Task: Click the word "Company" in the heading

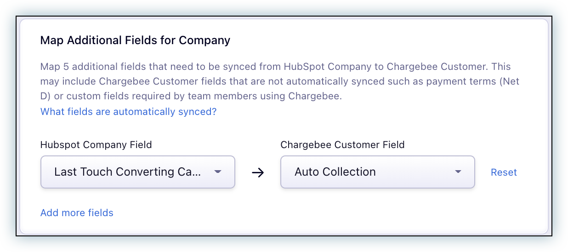Action: tap(204, 40)
